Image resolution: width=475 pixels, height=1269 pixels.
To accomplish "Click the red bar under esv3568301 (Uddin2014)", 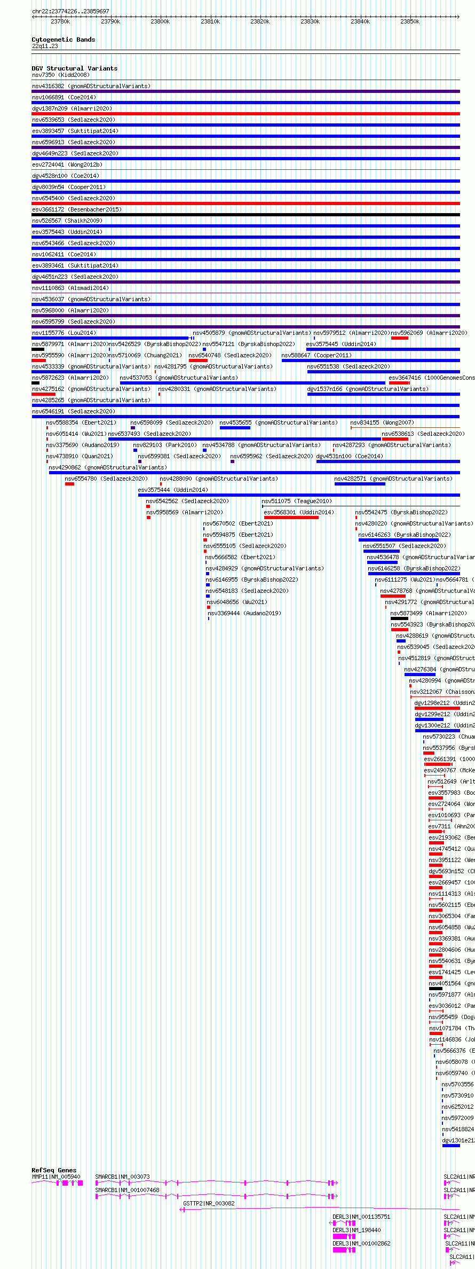I will (x=291, y=518).
